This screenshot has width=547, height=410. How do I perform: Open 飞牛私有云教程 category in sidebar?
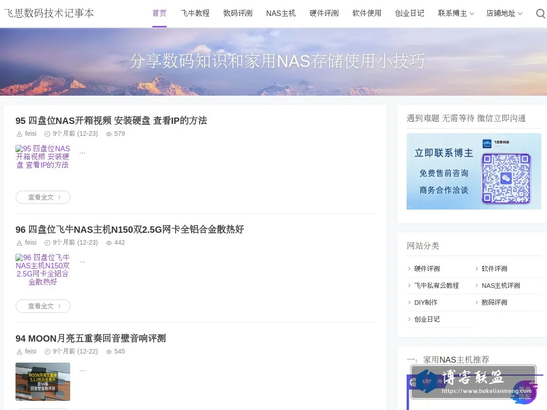(437, 286)
